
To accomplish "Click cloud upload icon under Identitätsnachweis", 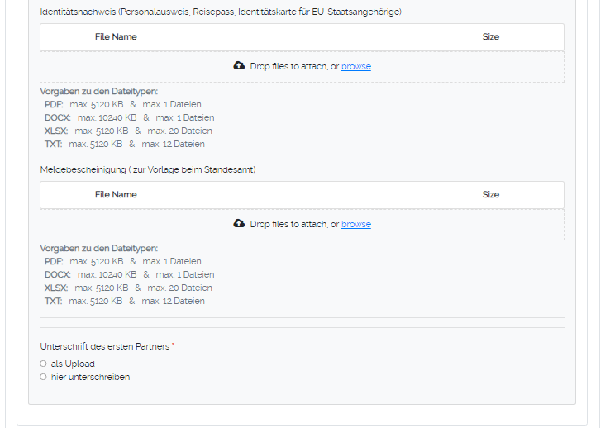I will (239, 66).
